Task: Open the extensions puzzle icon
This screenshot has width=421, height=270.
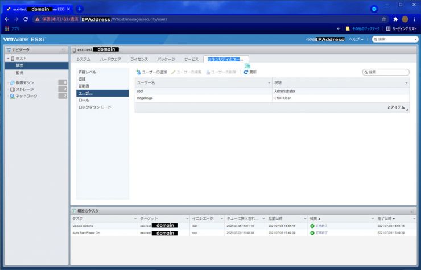Action: tap(395, 19)
